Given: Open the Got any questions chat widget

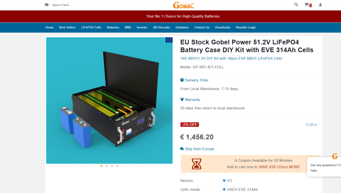Looking at the screenshot, I should coord(324,167).
